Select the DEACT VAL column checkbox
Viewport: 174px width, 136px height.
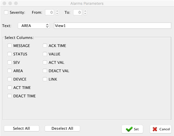[x=45, y=71]
